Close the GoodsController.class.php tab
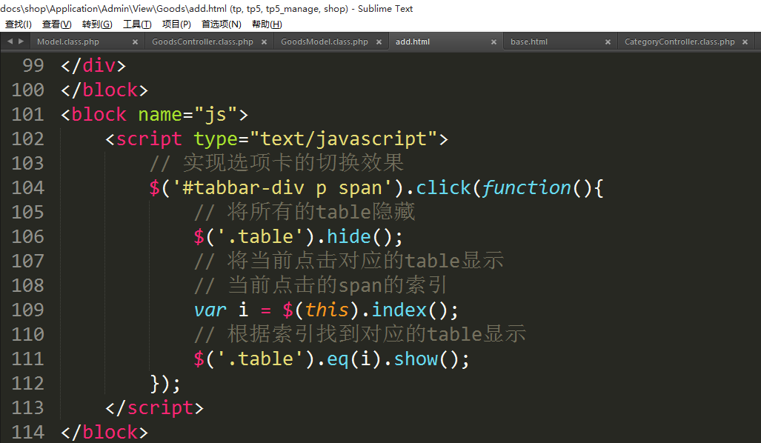The image size is (761, 443). pos(263,42)
